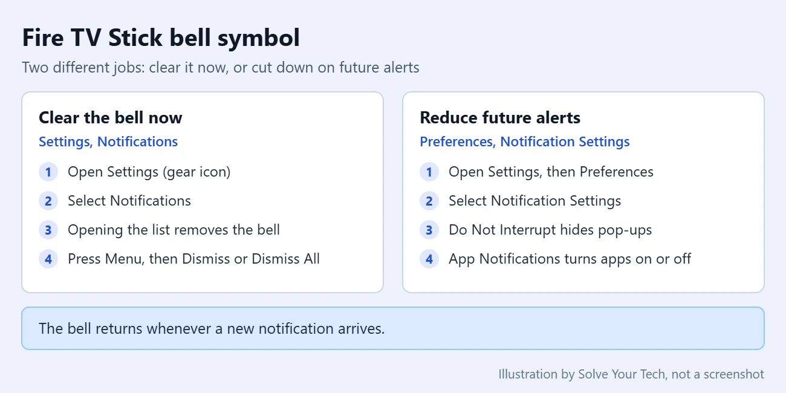The image size is (786, 393).
Task: Click the Preferences, Notification Settings blue subtitle
Action: [x=525, y=141]
